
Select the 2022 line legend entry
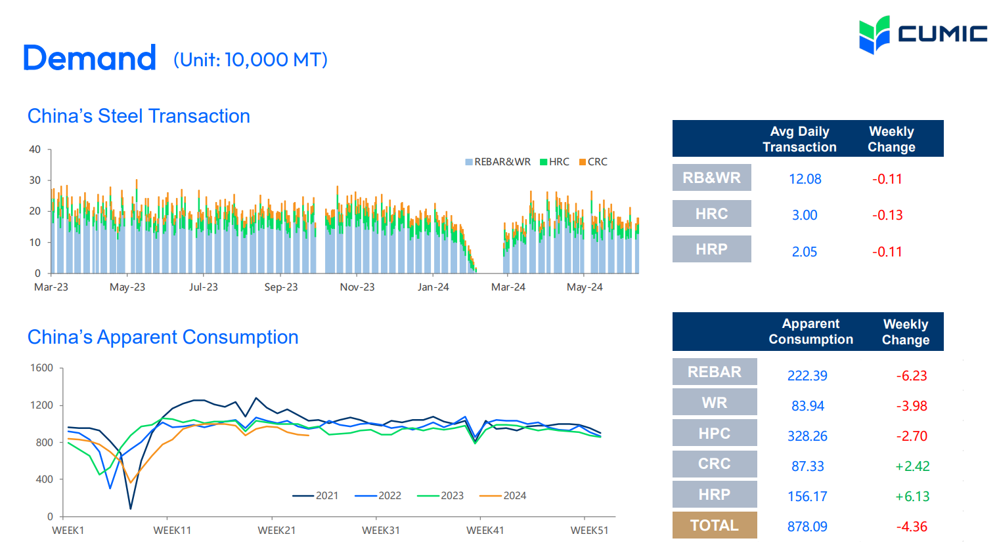click(x=378, y=496)
